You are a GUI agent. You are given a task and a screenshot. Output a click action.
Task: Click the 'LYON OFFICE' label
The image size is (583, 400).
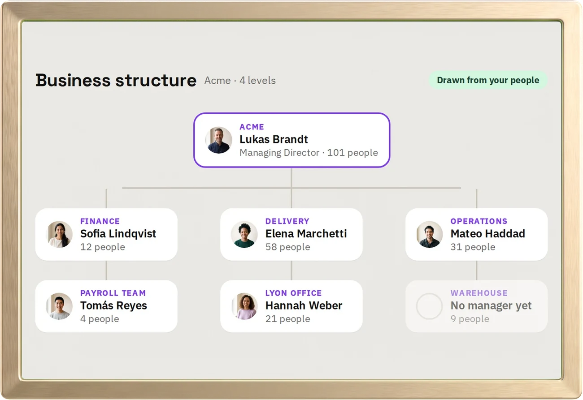pyautogui.click(x=294, y=293)
